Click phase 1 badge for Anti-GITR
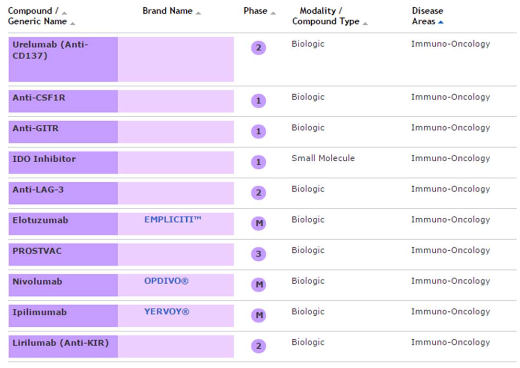Viewport: 520px width, 368px height. 259,132
